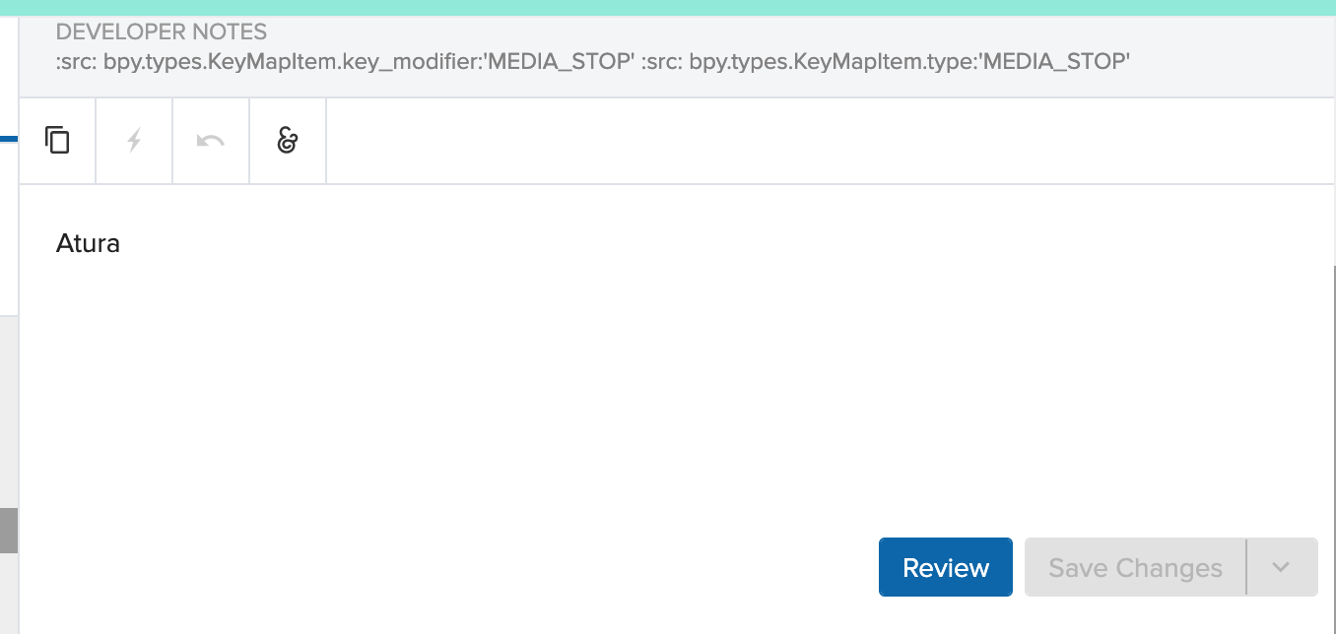This screenshot has height=634, width=1336.
Task: Open special characters with the ampersand icon
Action: point(288,141)
